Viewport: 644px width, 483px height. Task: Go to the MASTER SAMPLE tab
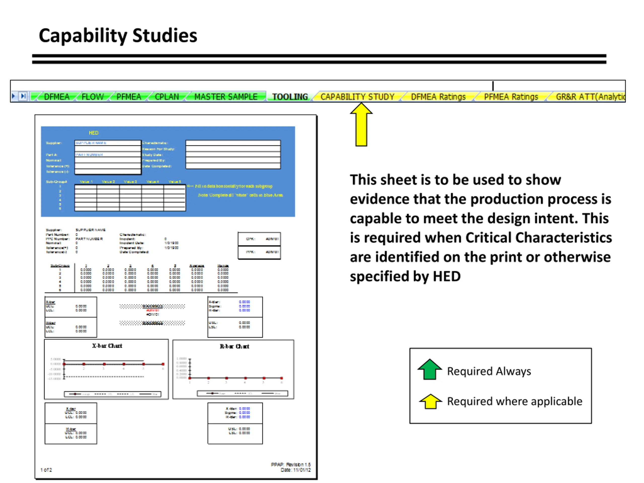tap(226, 97)
